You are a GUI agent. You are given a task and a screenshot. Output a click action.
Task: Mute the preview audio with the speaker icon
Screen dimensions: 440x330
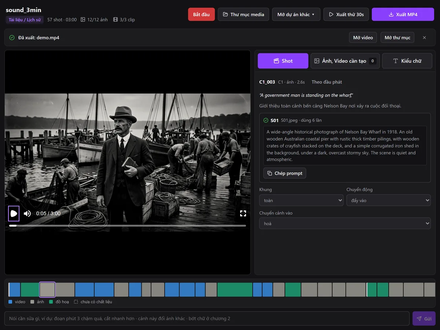click(27, 213)
